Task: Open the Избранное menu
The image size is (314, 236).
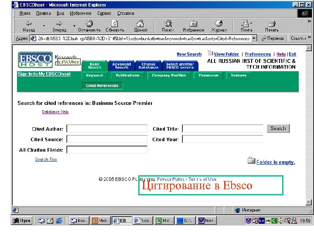Action: click(81, 13)
